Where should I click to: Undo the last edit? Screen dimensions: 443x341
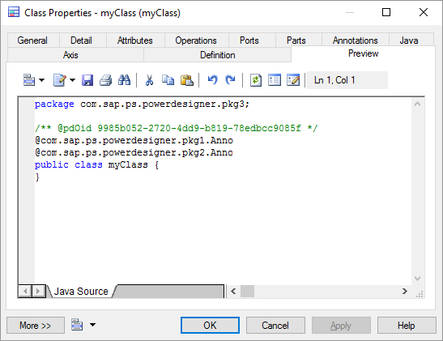coord(212,80)
